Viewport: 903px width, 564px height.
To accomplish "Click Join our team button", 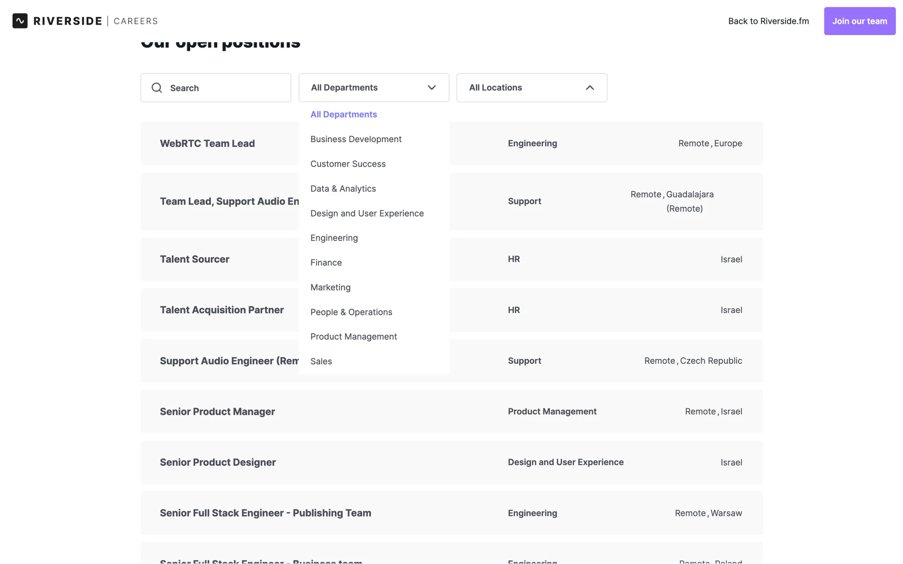I will tap(859, 21).
